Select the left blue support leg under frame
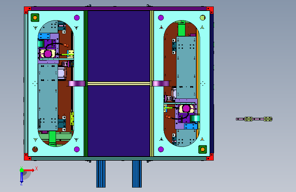The height and width of the screenshot is (192, 296). pyautogui.click(x=101, y=174)
